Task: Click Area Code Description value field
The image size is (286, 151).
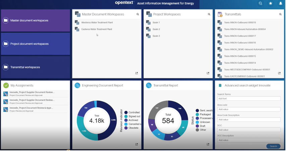Action: [249, 120]
